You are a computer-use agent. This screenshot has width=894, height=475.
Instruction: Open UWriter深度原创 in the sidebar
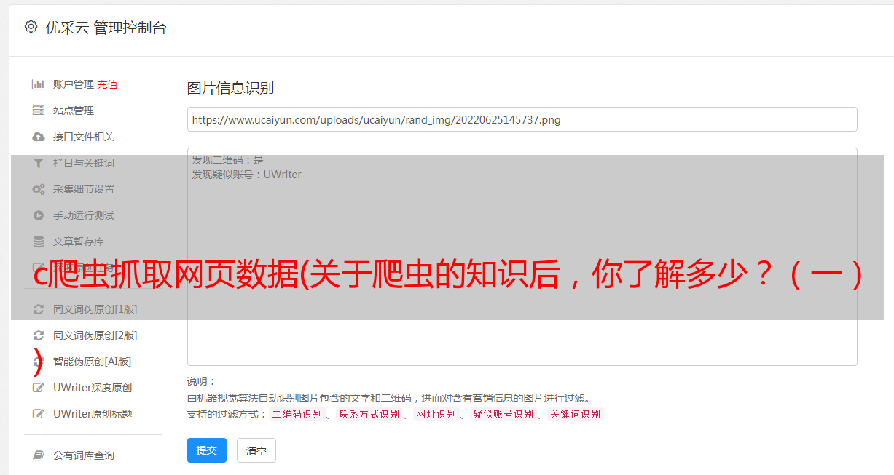(93, 388)
